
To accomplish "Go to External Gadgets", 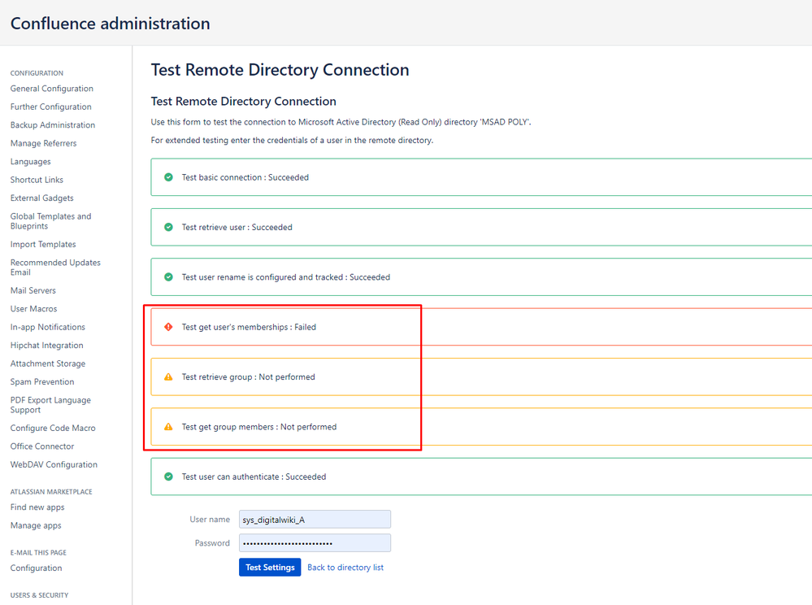I will [42, 198].
